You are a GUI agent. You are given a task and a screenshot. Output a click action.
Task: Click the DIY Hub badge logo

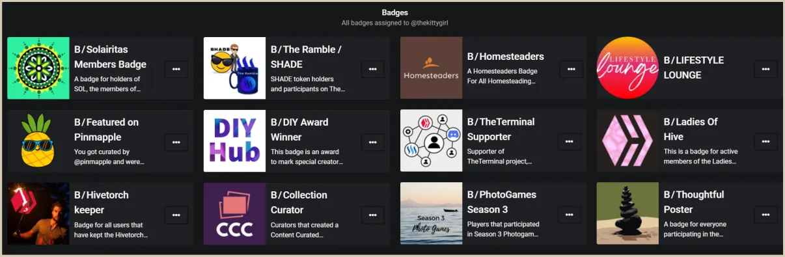[234, 141]
